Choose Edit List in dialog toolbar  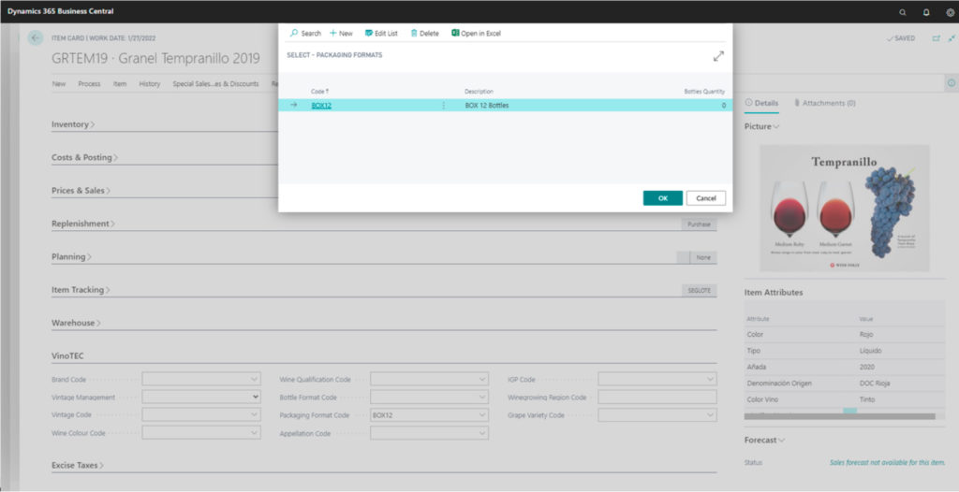[x=381, y=33]
